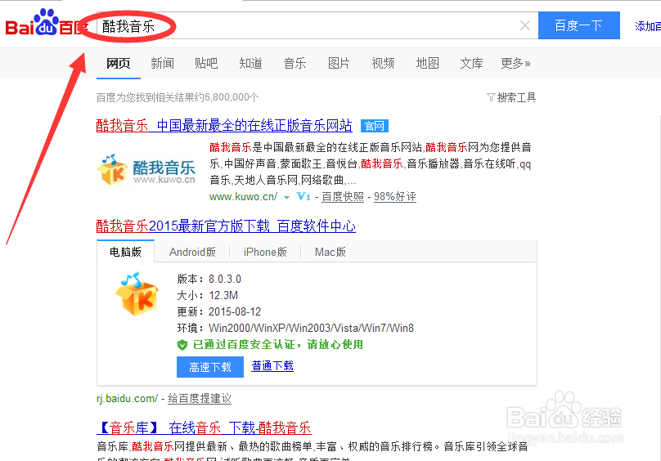Switch to the 视频 tab
The width and height of the screenshot is (661, 461).
[383, 63]
